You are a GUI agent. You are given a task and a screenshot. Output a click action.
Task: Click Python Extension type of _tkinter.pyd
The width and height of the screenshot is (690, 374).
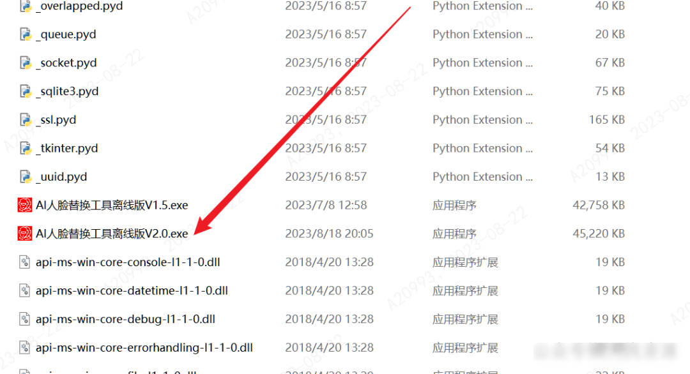point(483,149)
